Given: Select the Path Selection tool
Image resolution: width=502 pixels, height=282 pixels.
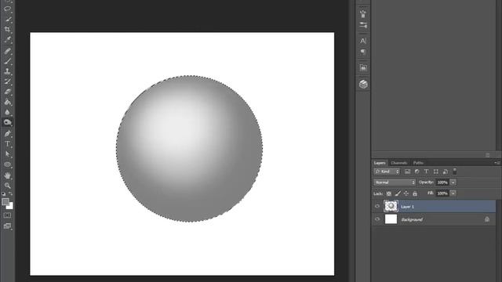Looking at the screenshot, I should point(7,154).
